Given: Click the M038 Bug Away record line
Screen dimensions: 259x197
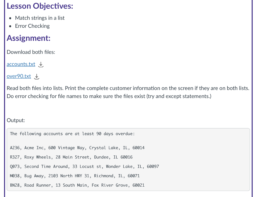Looking at the screenshot, I should [75, 176].
